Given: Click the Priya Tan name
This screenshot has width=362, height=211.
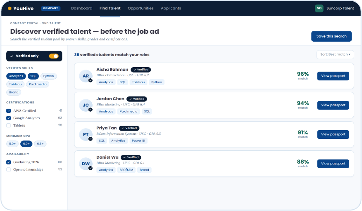Looking at the screenshot, I should pos(107,128).
